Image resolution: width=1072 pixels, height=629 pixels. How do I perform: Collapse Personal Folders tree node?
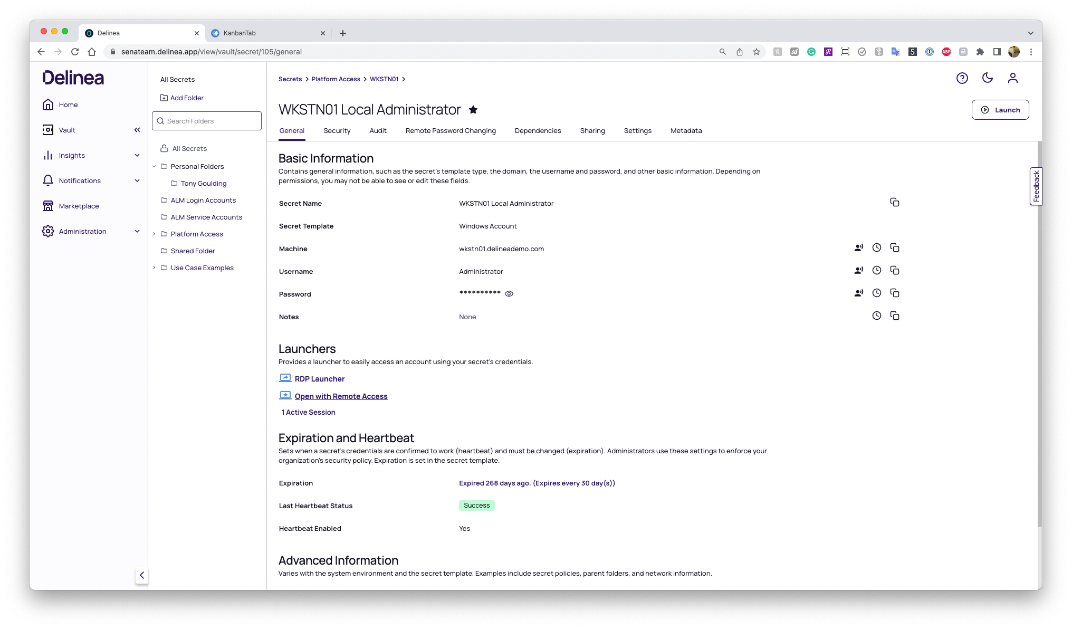coord(154,167)
